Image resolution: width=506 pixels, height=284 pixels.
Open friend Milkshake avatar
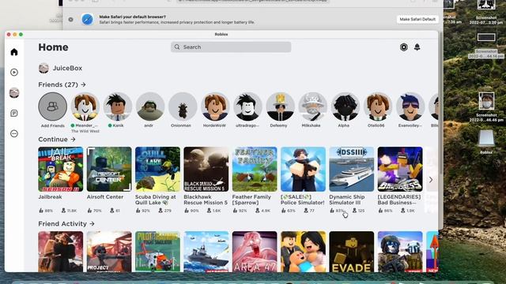tap(312, 106)
